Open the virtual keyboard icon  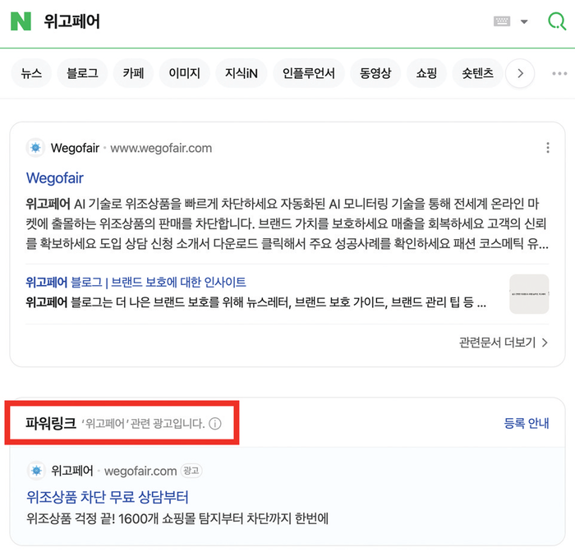(x=502, y=21)
